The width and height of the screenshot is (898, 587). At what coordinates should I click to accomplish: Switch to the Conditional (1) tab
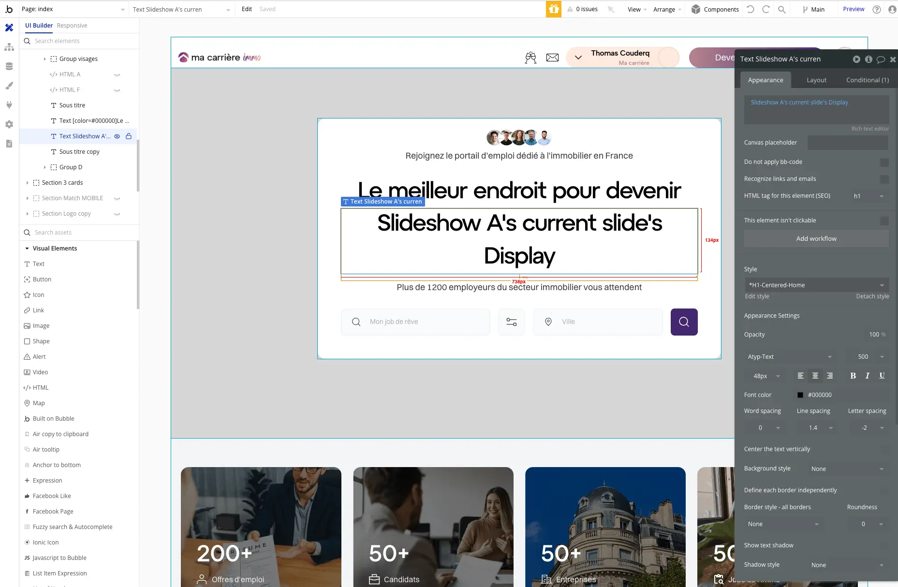(x=868, y=80)
